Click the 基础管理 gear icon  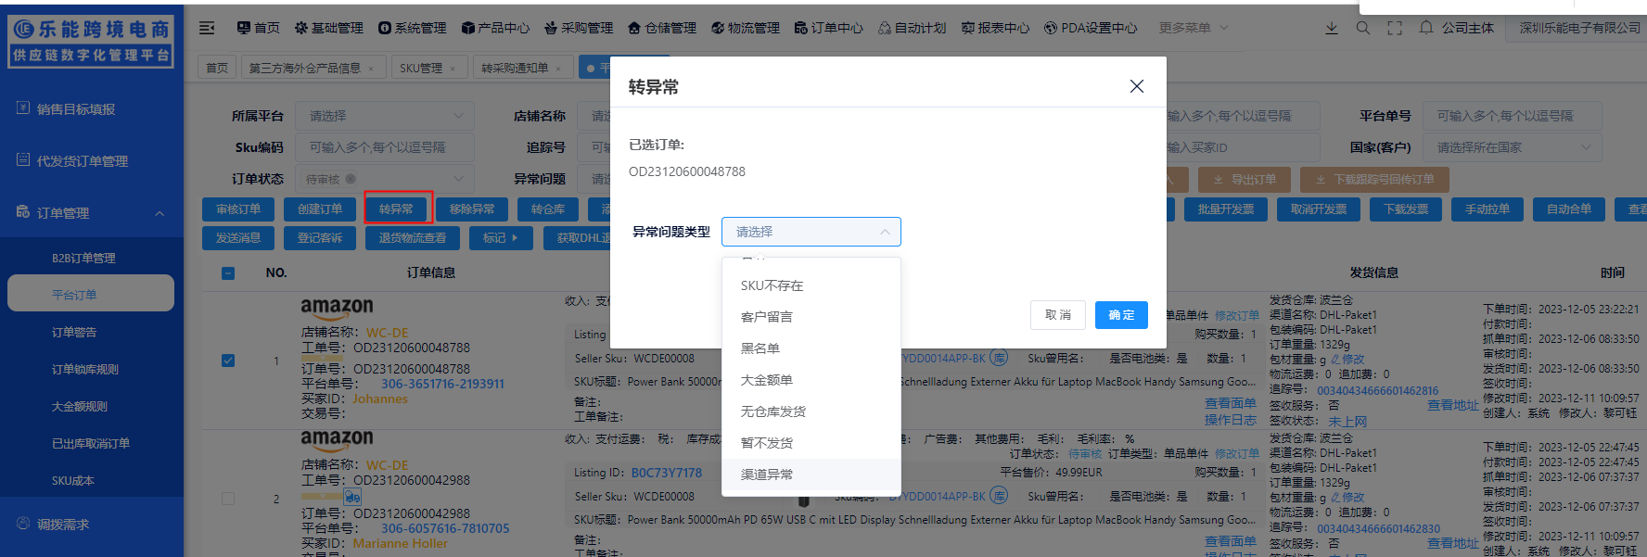(300, 28)
